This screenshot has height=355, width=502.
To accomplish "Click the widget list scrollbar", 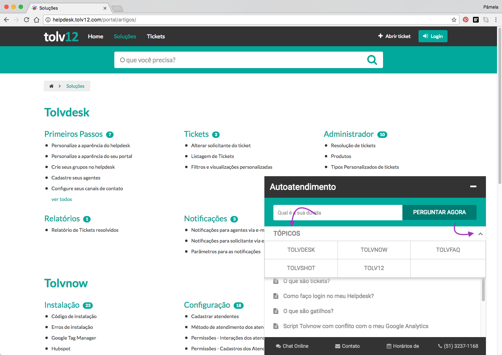I will pyautogui.click(x=483, y=289).
